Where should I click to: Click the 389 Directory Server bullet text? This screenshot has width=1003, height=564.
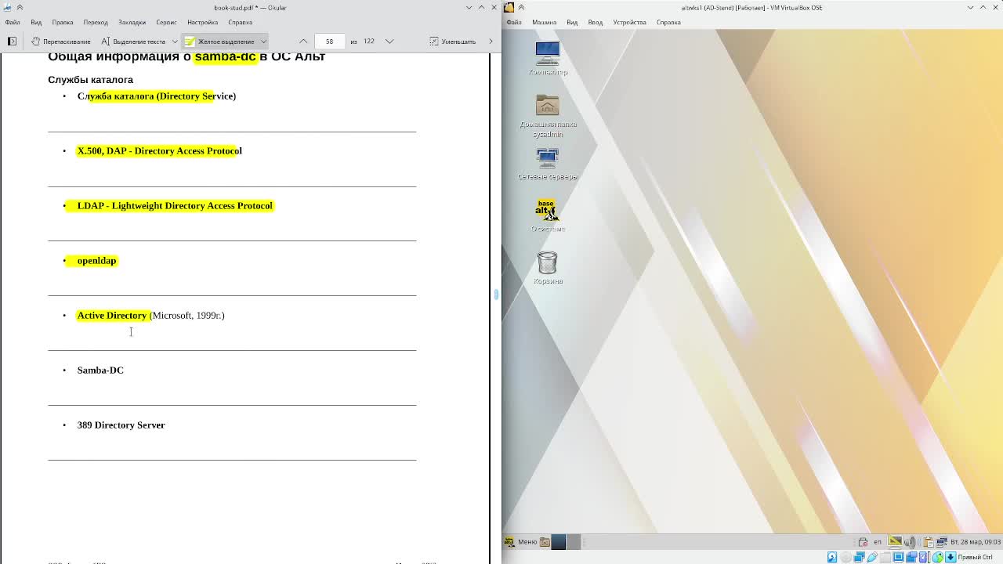tap(121, 425)
